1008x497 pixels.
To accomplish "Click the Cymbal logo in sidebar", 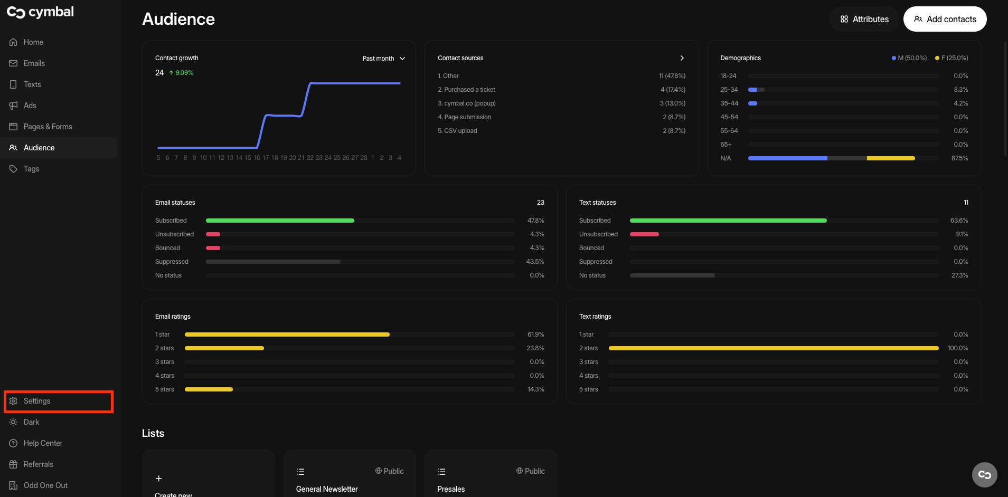I will pyautogui.click(x=40, y=12).
